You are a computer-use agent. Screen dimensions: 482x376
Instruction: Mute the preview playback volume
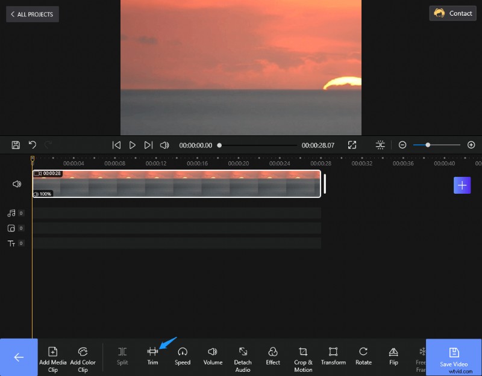(164, 145)
